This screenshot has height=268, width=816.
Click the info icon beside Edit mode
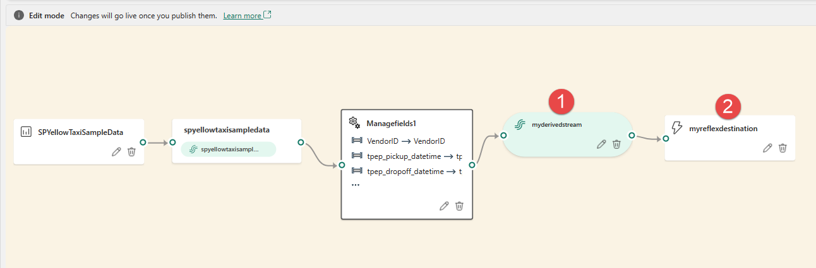tap(19, 15)
